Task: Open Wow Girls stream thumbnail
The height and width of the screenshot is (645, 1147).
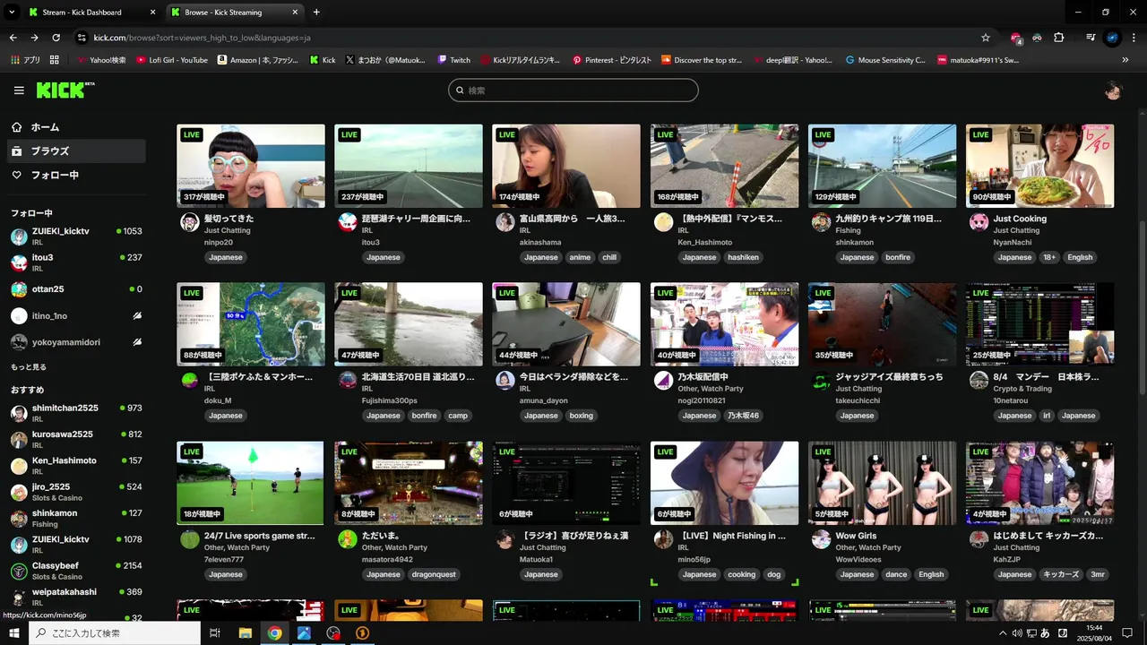Action: click(x=882, y=483)
